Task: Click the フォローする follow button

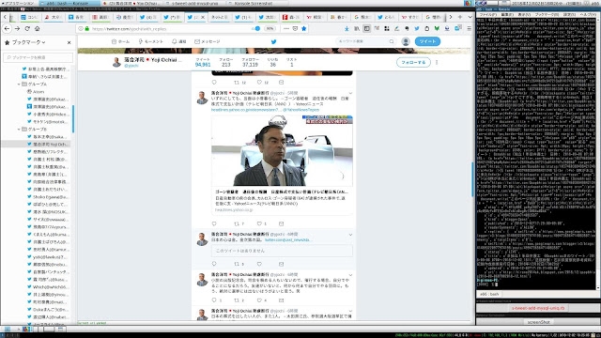Action: pos(413,62)
